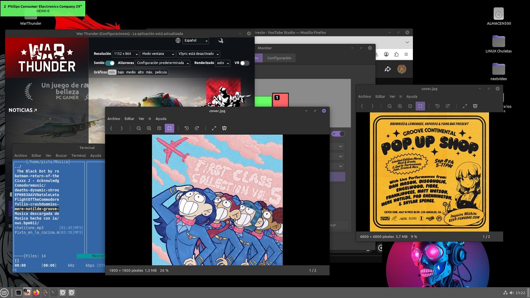530x298 pixels.
Task: Open Ayuda menu in right cover.jpg viewer
Action: [x=412, y=96]
